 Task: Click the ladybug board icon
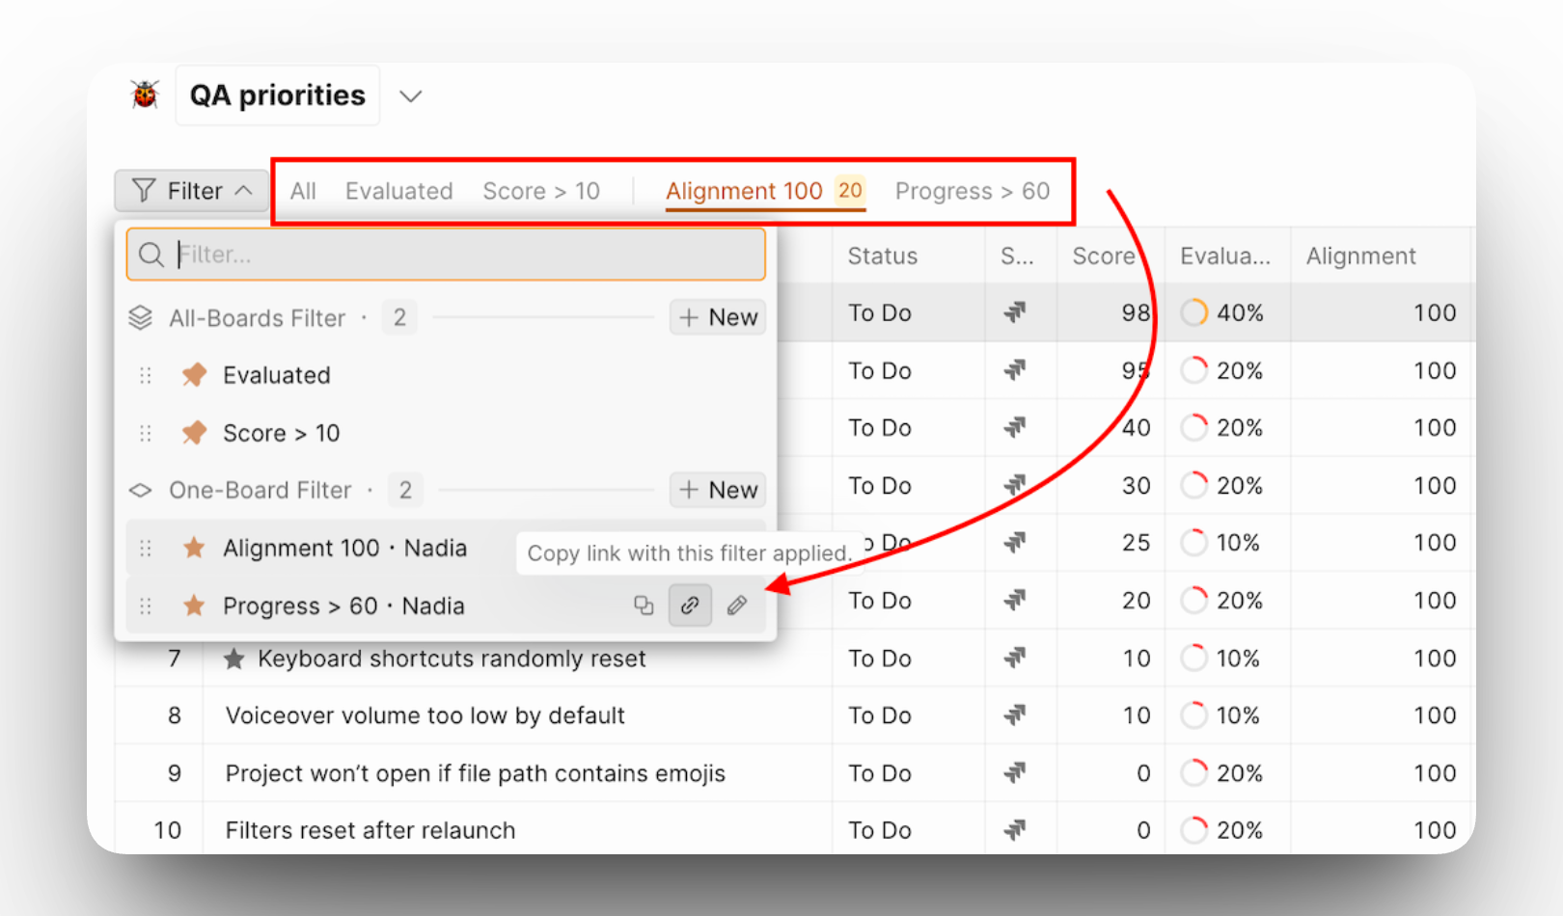[x=145, y=94]
